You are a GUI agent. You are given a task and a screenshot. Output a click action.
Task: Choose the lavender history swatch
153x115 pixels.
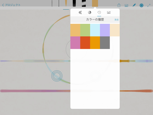[x=105, y=30]
